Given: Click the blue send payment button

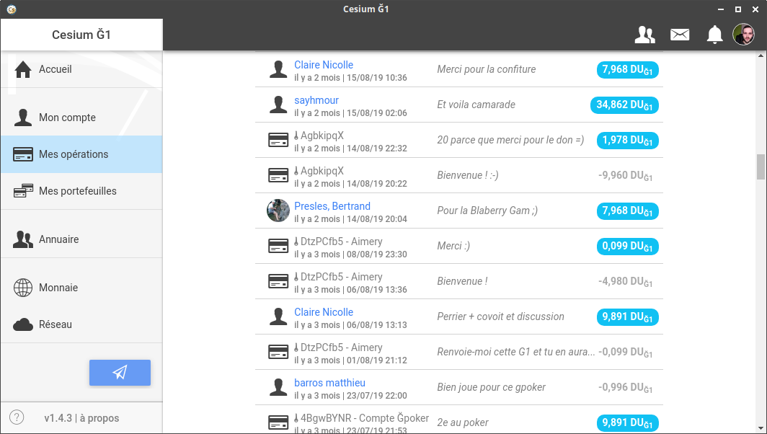Looking at the screenshot, I should 120,372.
